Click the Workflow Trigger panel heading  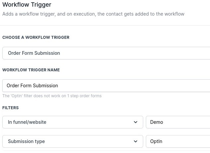[x=27, y=5]
